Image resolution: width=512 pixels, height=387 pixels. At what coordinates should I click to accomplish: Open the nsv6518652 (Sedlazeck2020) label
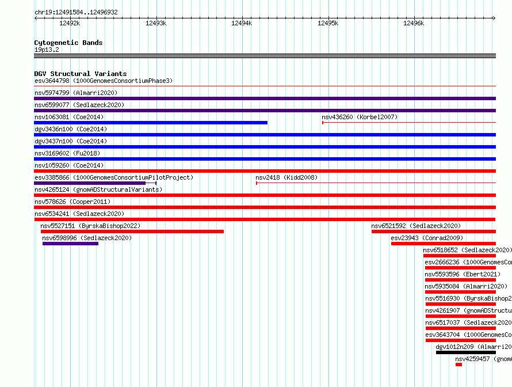468,250
